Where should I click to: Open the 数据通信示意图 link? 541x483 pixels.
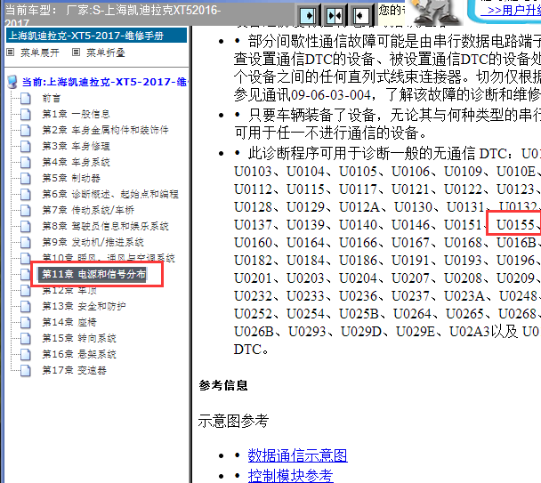click(297, 455)
